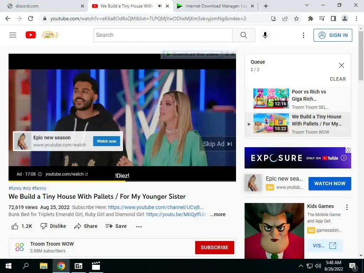Activate voice search microphone icon
Screen dimensions: 364x273
[x=265, y=35]
